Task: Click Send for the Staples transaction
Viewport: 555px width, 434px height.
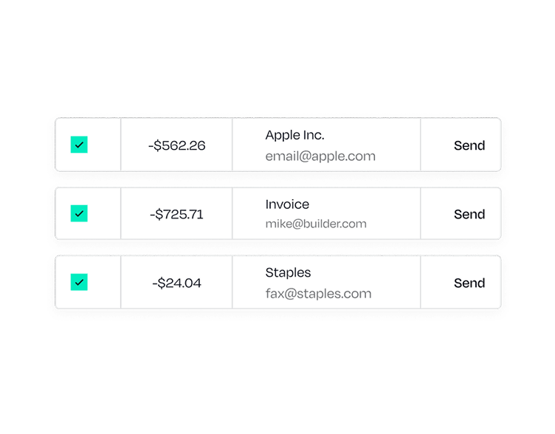Action: point(469,283)
